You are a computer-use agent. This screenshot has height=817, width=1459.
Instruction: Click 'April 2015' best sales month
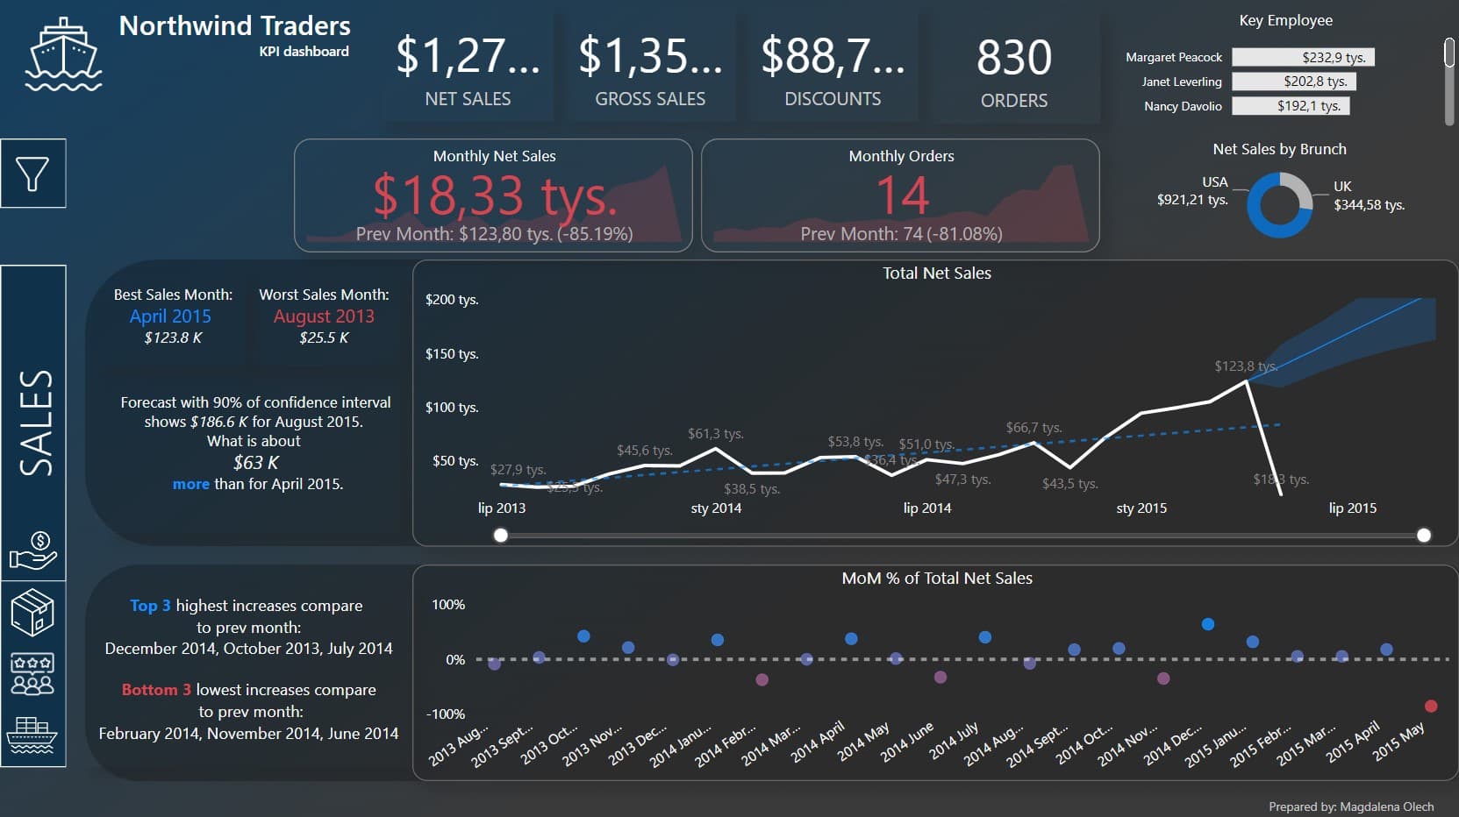coord(170,316)
